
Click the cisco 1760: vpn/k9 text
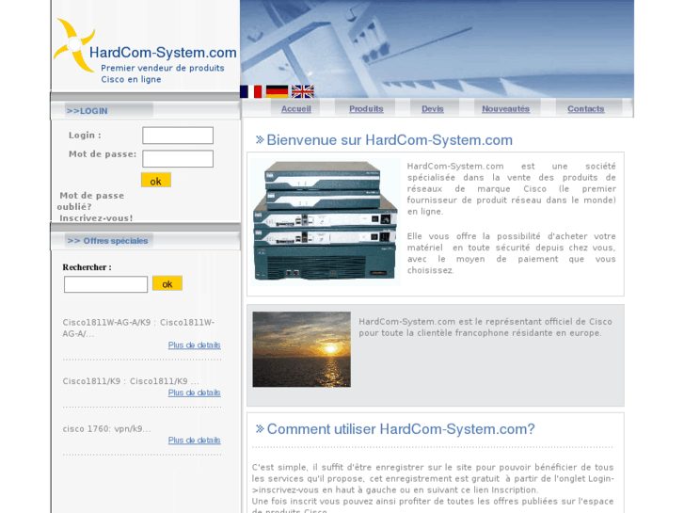coord(106,428)
